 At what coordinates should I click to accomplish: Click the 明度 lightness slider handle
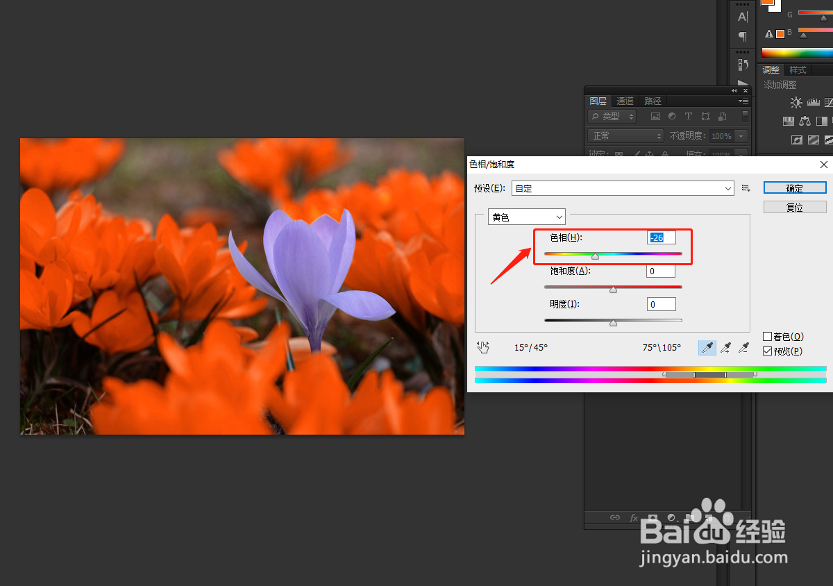tap(613, 323)
